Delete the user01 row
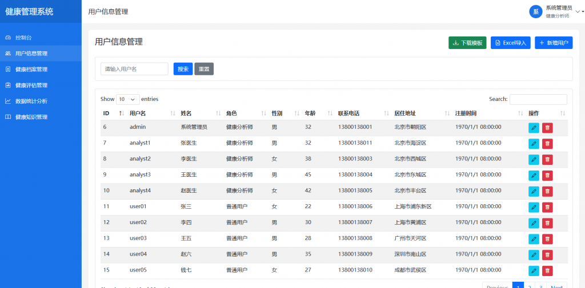 click(547, 207)
